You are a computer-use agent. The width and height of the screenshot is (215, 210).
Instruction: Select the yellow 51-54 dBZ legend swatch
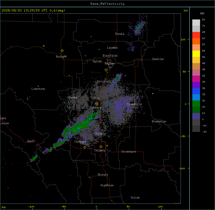pos(196,54)
